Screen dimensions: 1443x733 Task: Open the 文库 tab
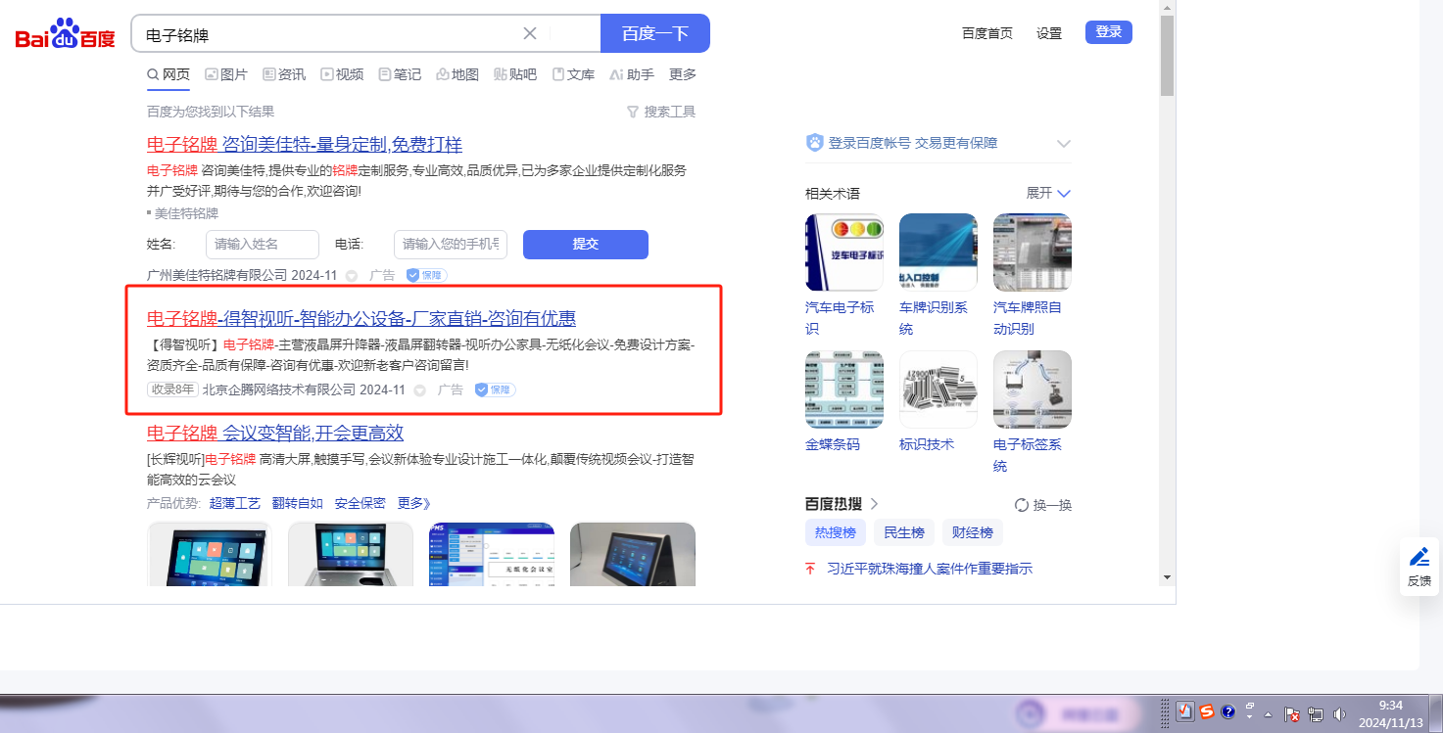573,74
